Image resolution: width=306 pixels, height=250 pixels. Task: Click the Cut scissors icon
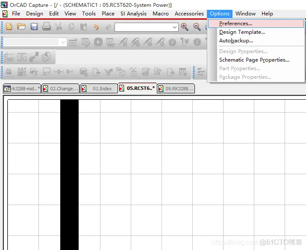pos(59,27)
